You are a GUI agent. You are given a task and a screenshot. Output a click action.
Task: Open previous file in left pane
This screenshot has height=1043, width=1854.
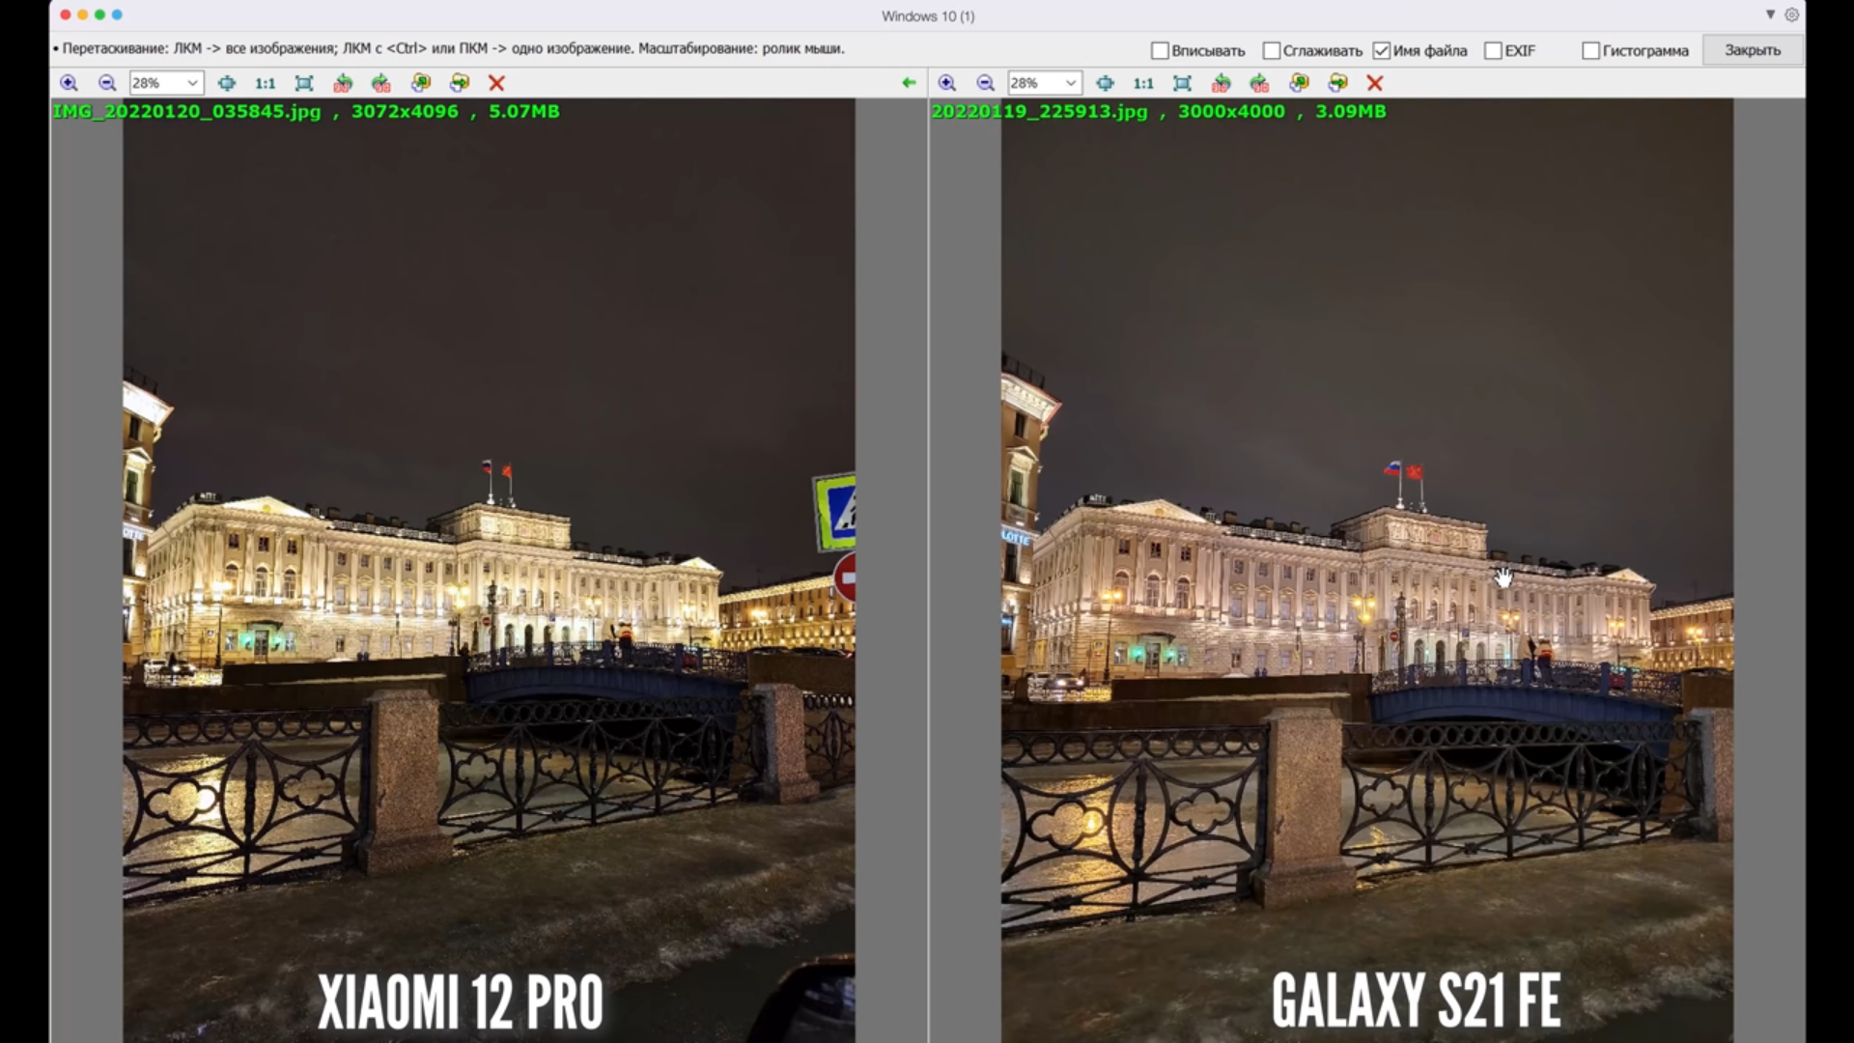tap(420, 83)
